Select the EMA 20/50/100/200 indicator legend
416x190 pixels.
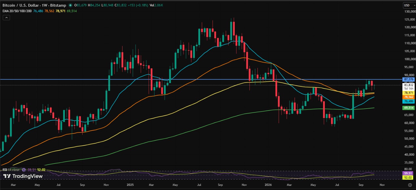17,11
